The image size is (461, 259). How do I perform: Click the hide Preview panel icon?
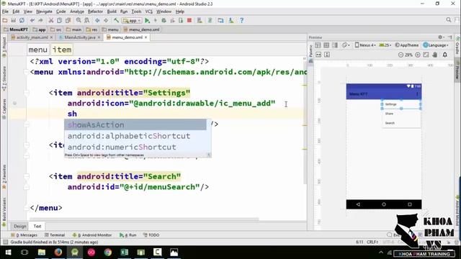coord(450,37)
